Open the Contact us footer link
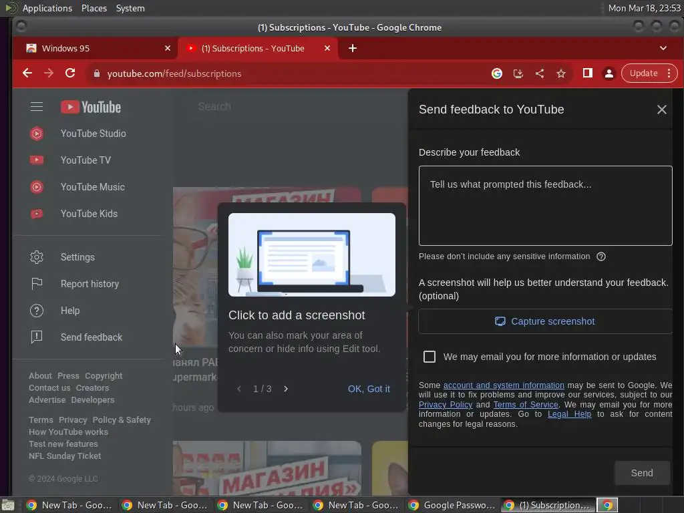The width and height of the screenshot is (684, 513). tap(49, 388)
